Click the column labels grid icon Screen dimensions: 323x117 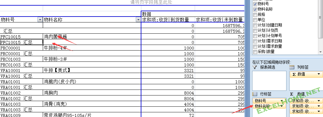coord(292,67)
